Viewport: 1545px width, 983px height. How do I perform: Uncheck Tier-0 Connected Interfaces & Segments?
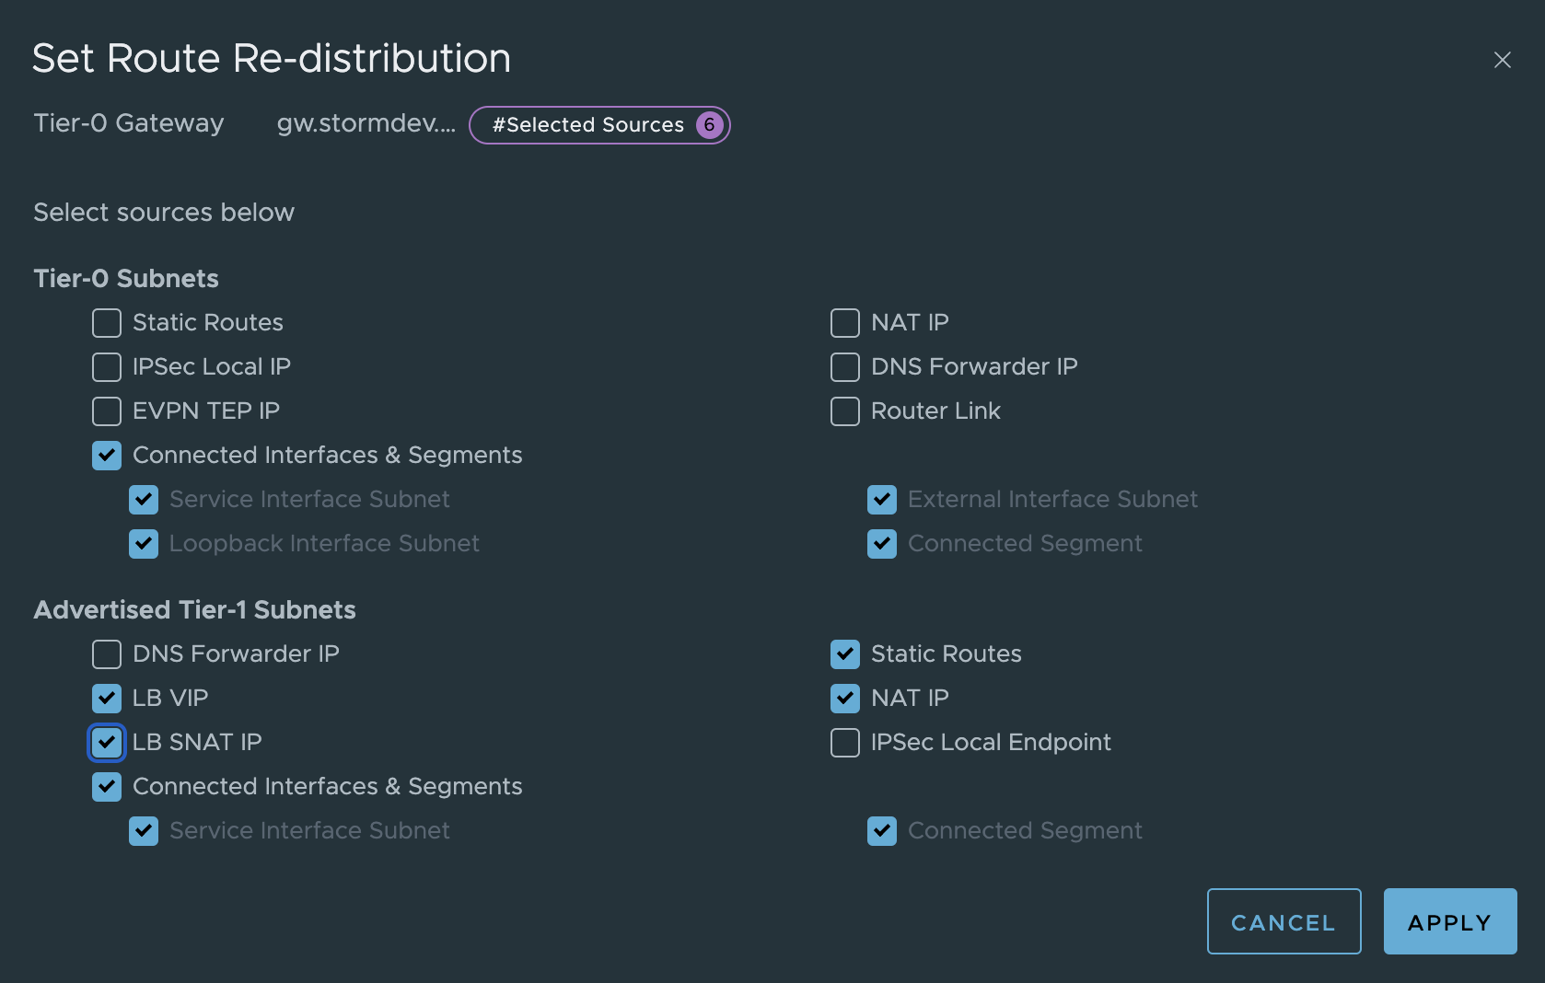[x=107, y=456]
